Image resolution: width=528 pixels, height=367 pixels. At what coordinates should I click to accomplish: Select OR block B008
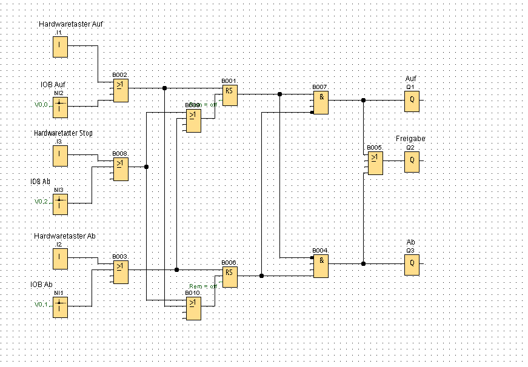coord(121,169)
